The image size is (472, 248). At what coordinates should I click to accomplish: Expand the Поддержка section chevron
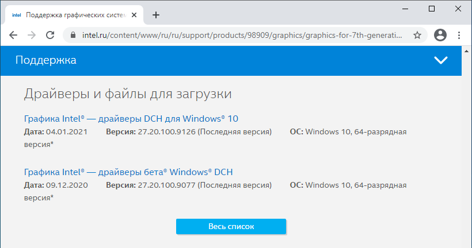[441, 60]
